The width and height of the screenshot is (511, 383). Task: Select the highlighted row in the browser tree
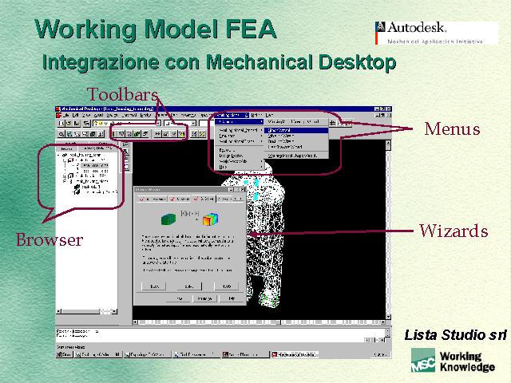point(94,165)
